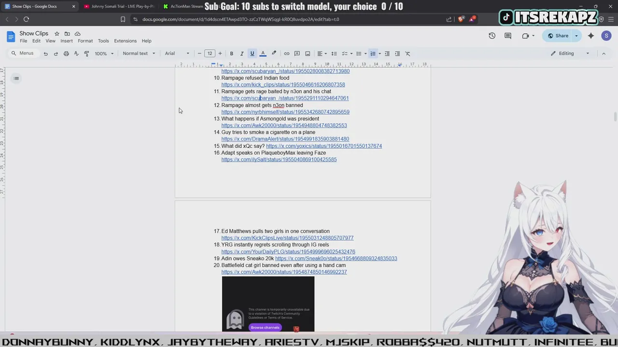The height and width of the screenshot is (347, 618).
Task: Toggle italic formatting
Action: point(242,53)
